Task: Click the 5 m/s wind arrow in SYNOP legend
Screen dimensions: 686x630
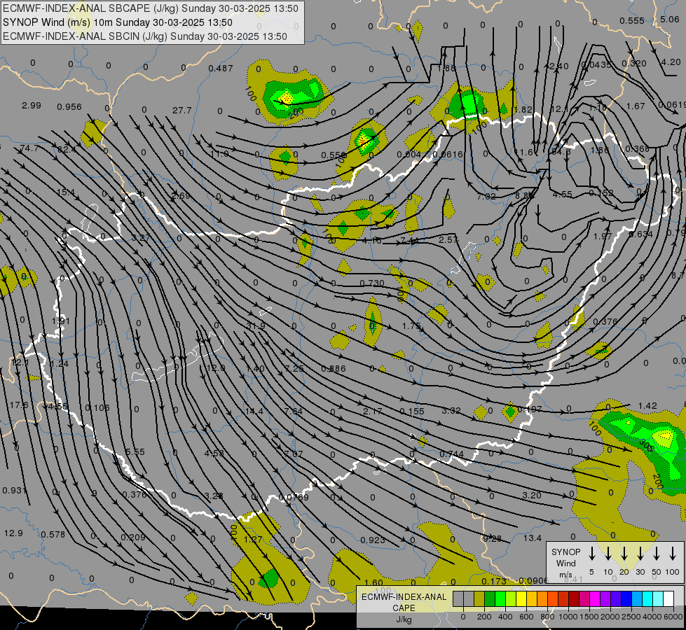Action: (592, 554)
